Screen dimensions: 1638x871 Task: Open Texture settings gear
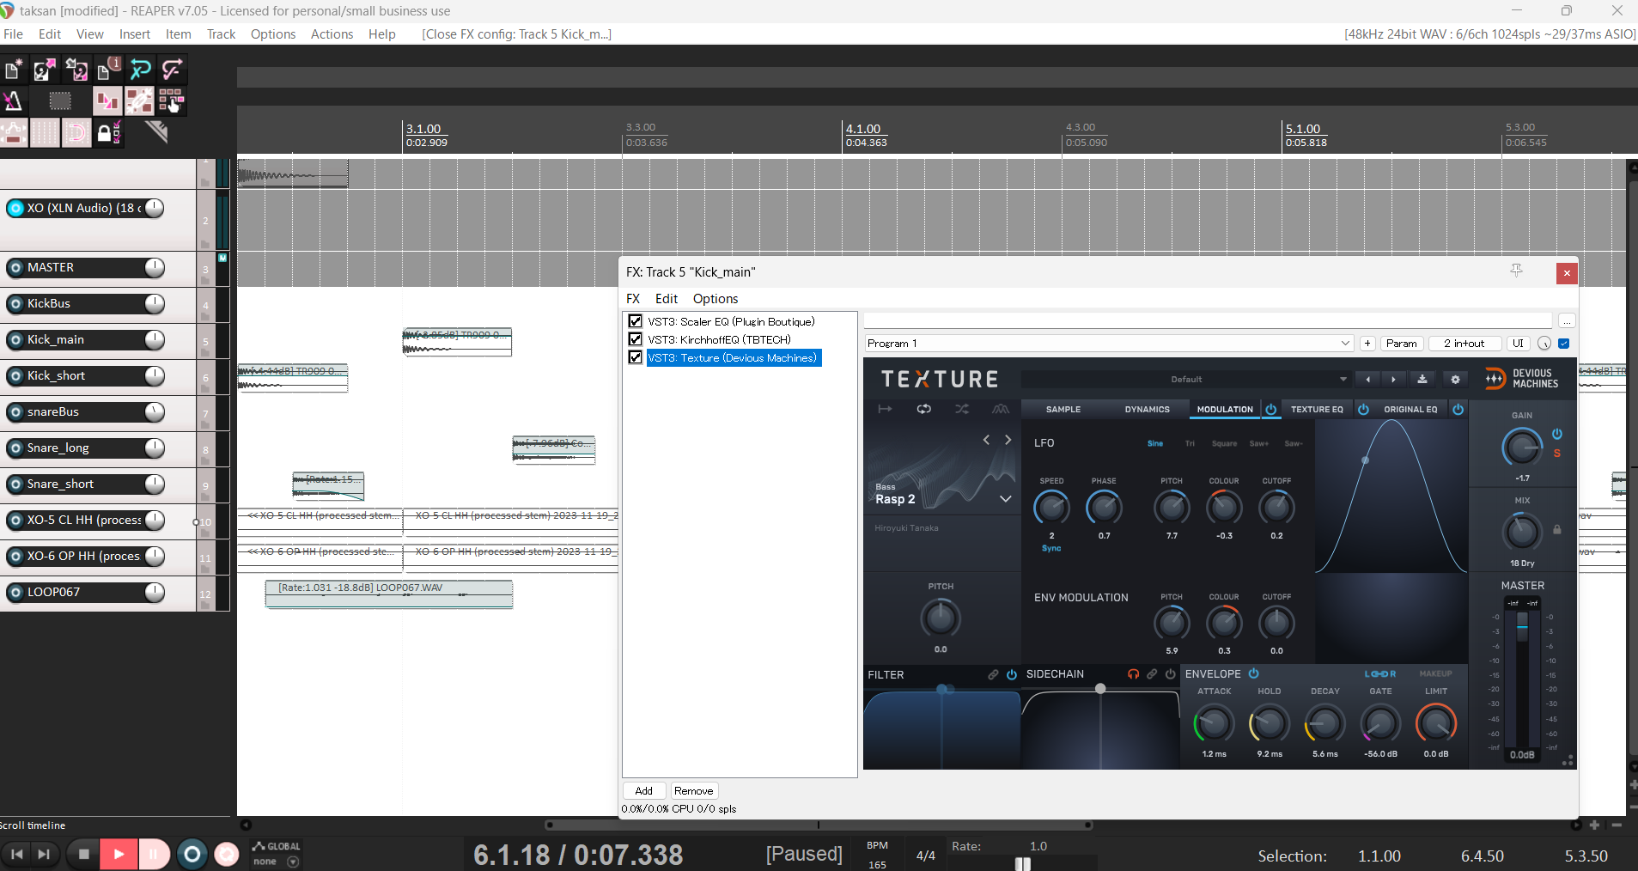point(1455,379)
